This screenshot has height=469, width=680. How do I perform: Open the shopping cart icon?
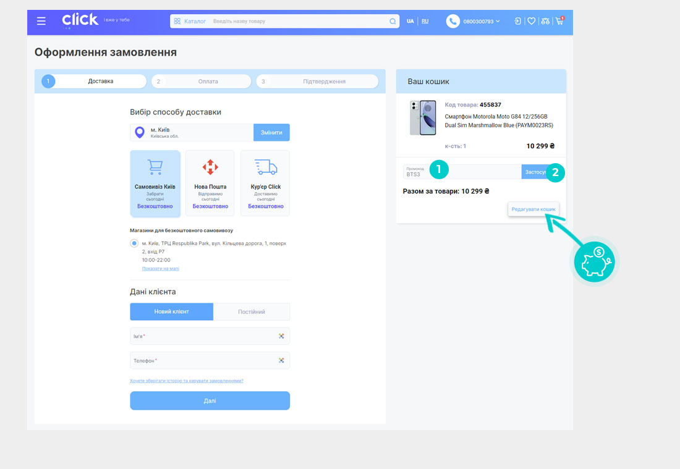point(559,21)
